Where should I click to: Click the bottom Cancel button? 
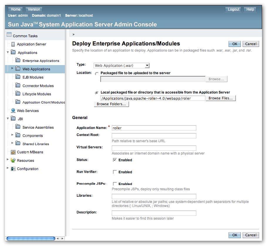click(251, 235)
